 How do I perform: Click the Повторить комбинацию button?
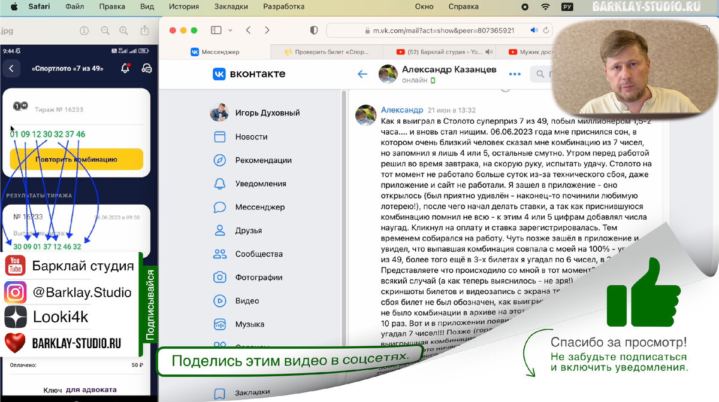[x=76, y=160]
